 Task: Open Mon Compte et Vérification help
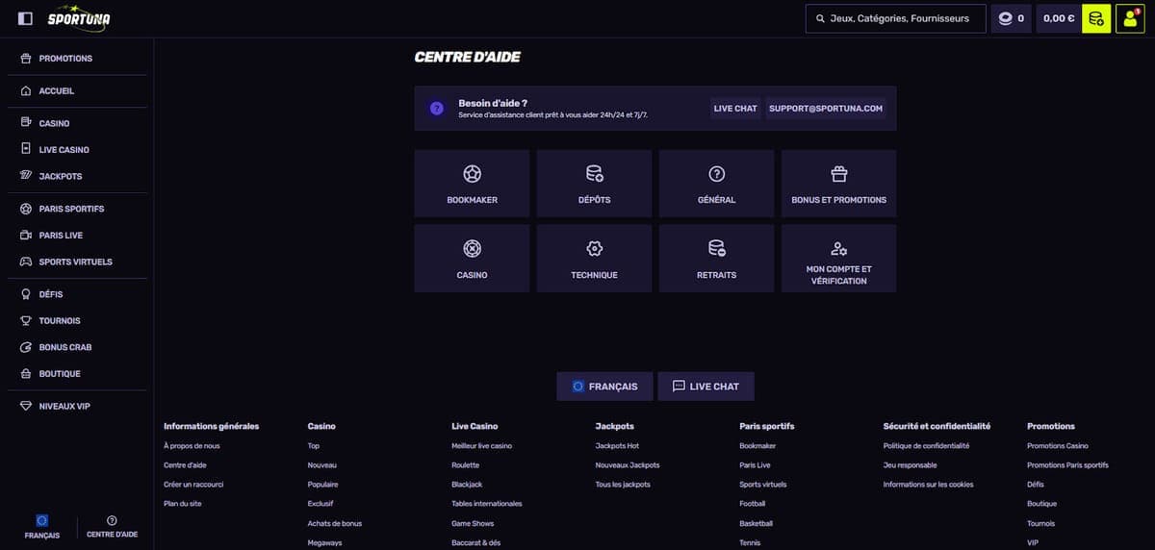pos(838,258)
